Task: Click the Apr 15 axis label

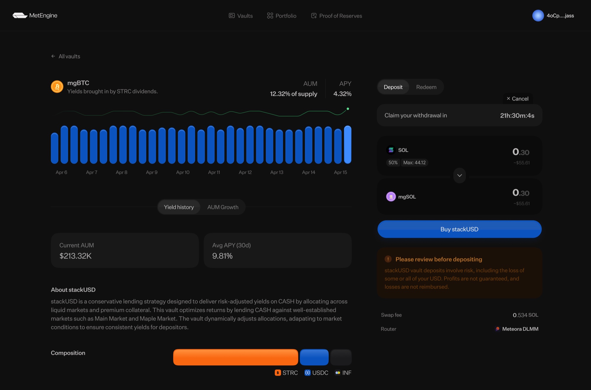Action: (340, 172)
